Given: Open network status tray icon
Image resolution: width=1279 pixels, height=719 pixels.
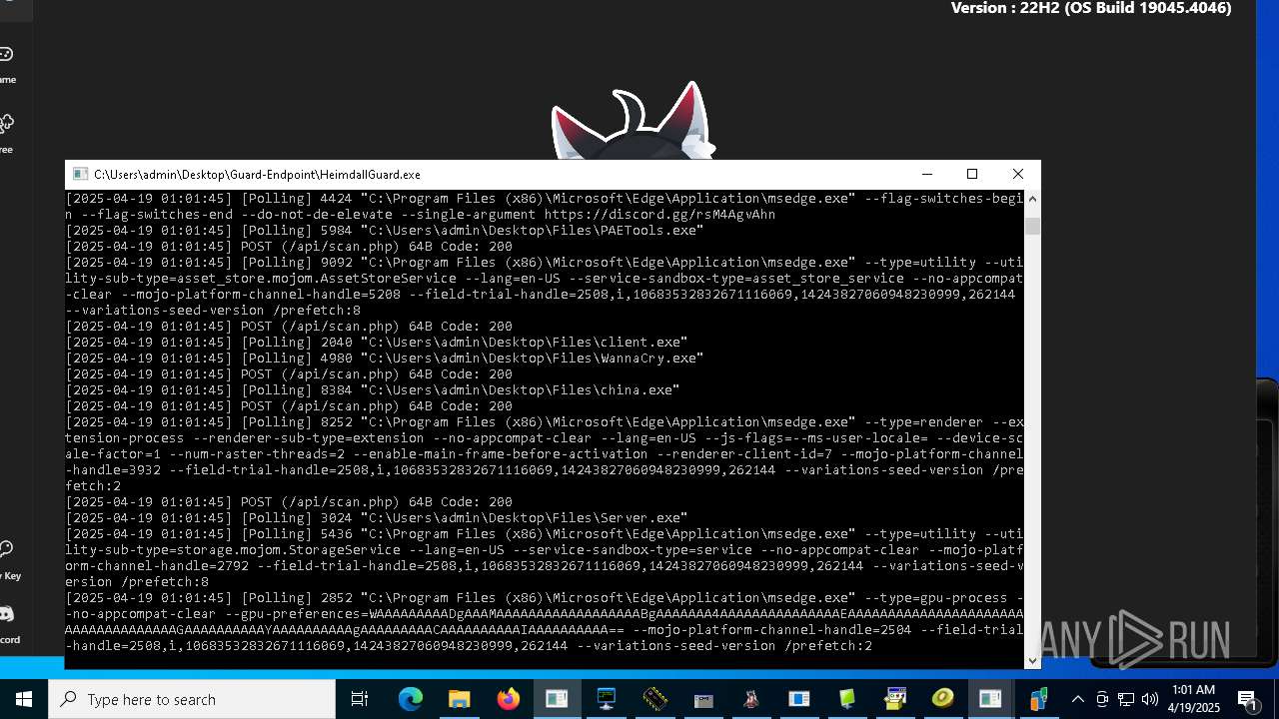Looking at the screenshot, I should coord(1126,699).
